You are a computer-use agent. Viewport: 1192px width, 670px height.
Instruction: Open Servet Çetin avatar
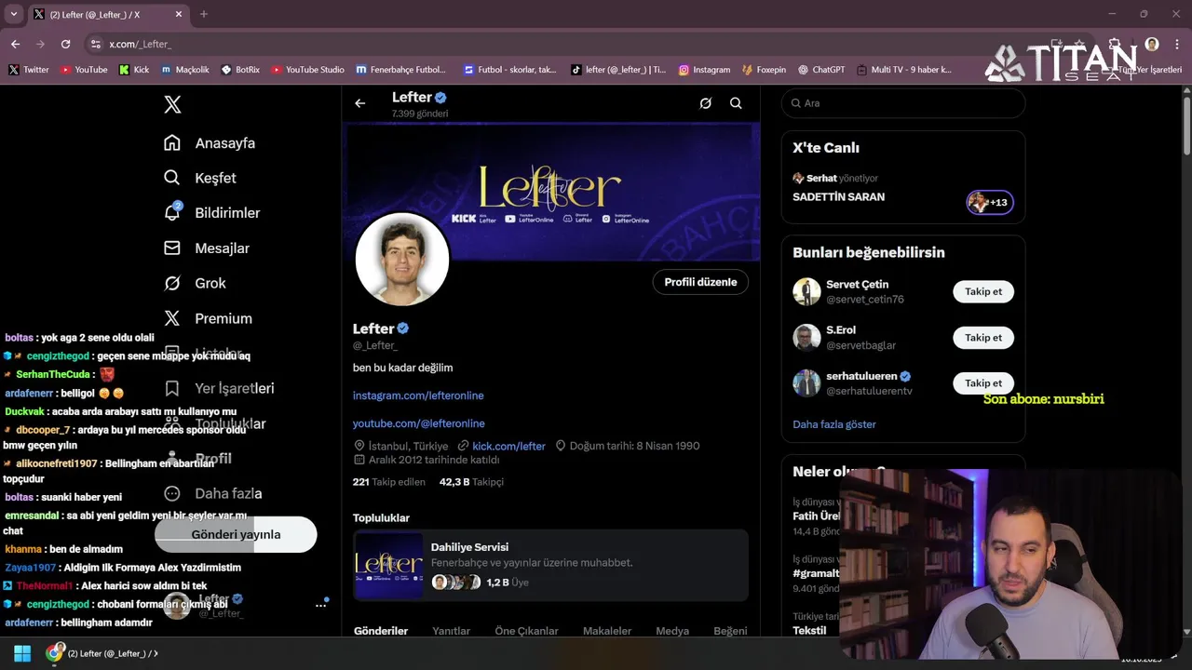[806, 291]
